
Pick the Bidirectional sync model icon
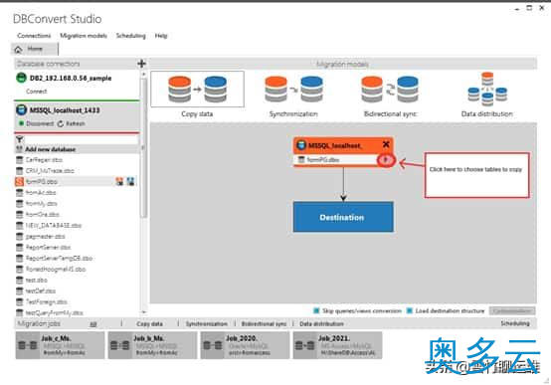coord(390,89)
